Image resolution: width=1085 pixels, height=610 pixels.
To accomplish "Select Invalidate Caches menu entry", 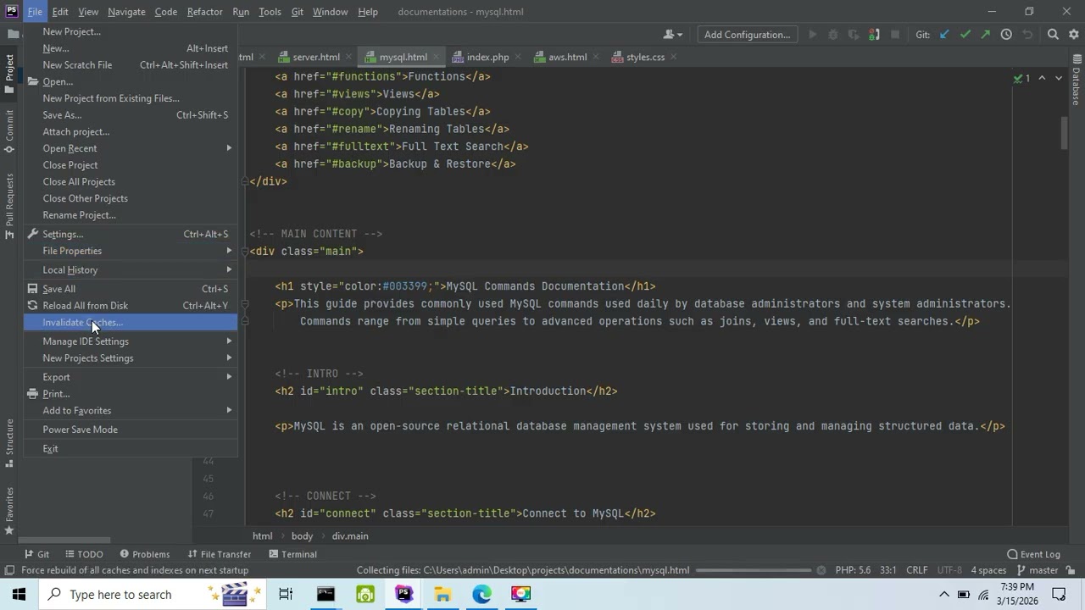I will pos(131,322).
